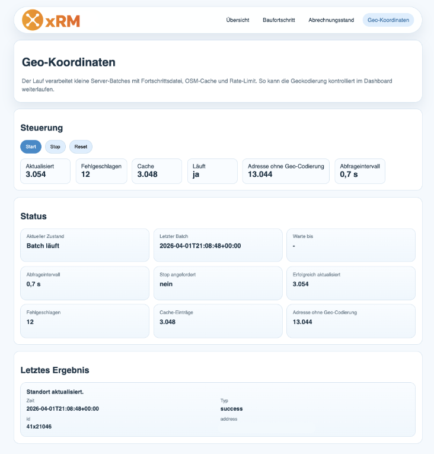The width and height of the screenshot is (434, 454).
Task: Click the Geo-Koordinaten page heading
Action: [x=69, y=62]
